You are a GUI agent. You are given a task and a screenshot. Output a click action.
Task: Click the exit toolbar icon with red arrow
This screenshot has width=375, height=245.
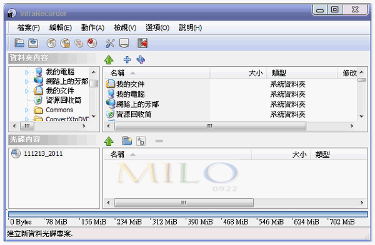tap(142, 43)
